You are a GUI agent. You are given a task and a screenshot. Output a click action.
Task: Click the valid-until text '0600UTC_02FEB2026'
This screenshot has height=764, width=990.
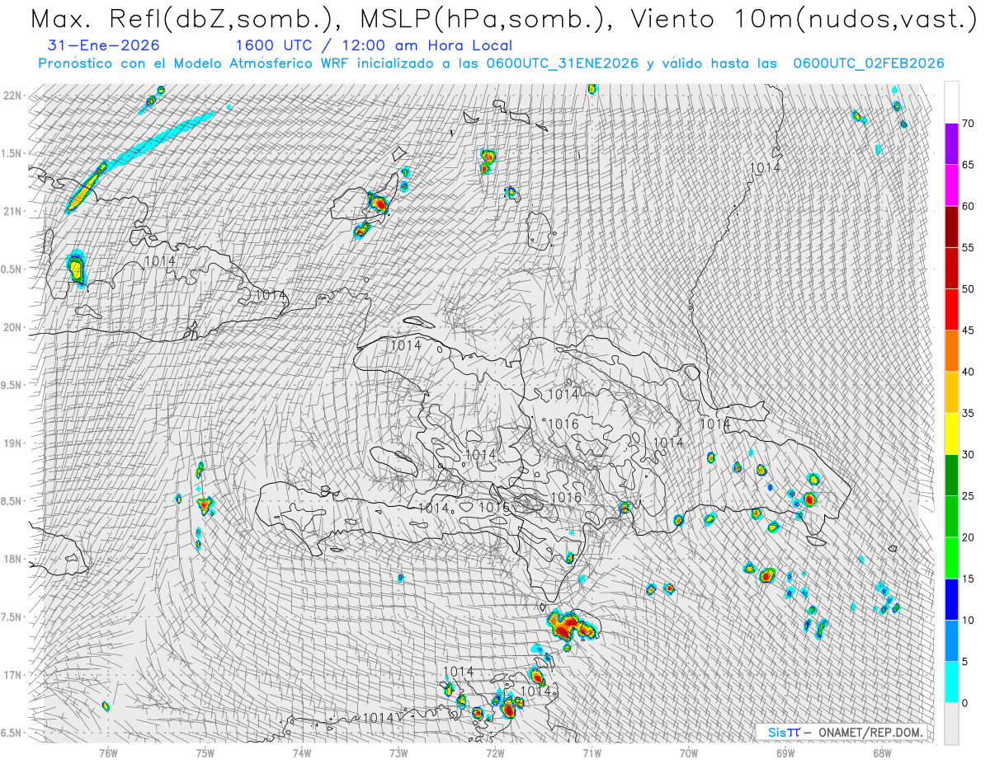(868, 63)
